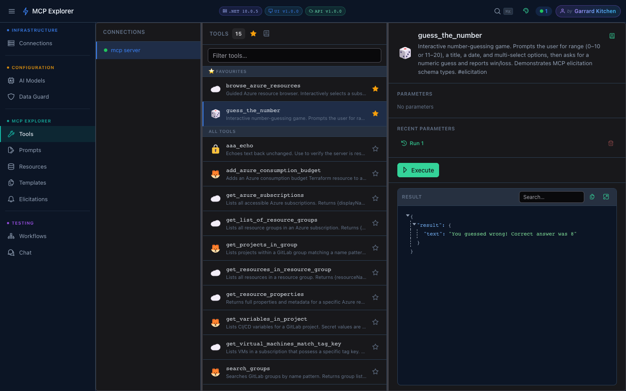Click the notes icon in Tools header

point(266,33)
